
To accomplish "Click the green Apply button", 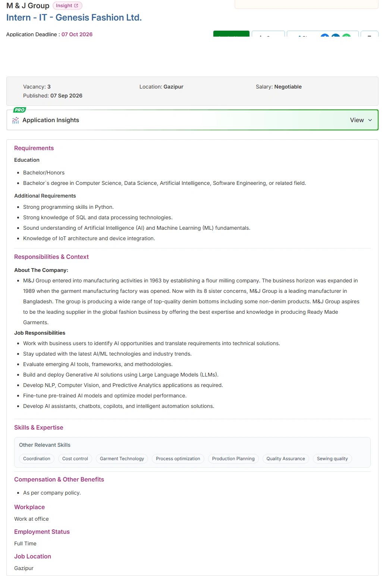I will click(231, 34).
